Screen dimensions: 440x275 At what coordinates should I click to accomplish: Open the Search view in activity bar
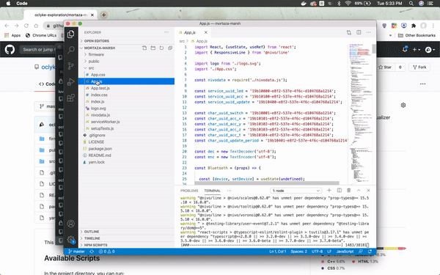point(71,50)
